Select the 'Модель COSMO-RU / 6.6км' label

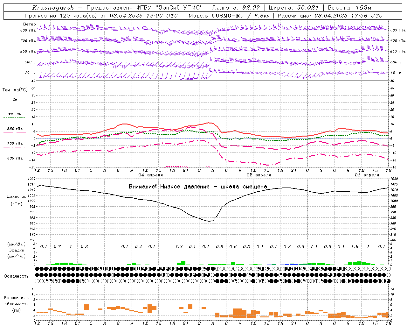tap(229, 16)
